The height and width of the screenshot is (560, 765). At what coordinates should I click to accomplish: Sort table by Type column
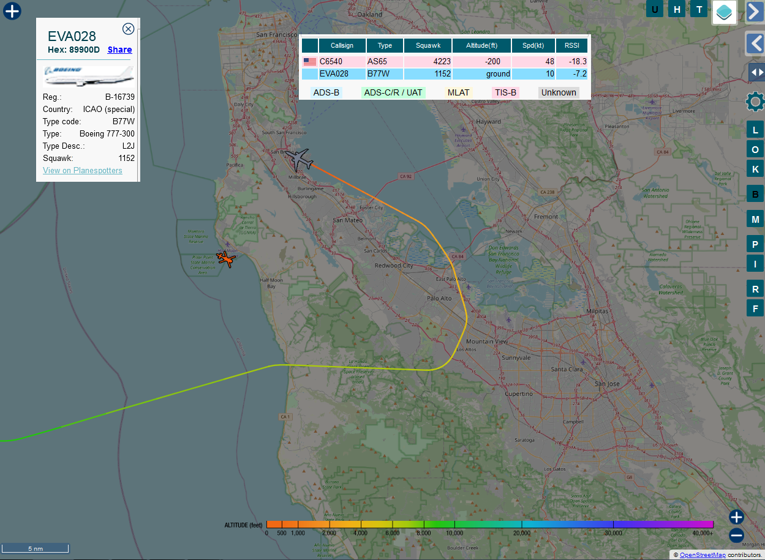[385, 45]
